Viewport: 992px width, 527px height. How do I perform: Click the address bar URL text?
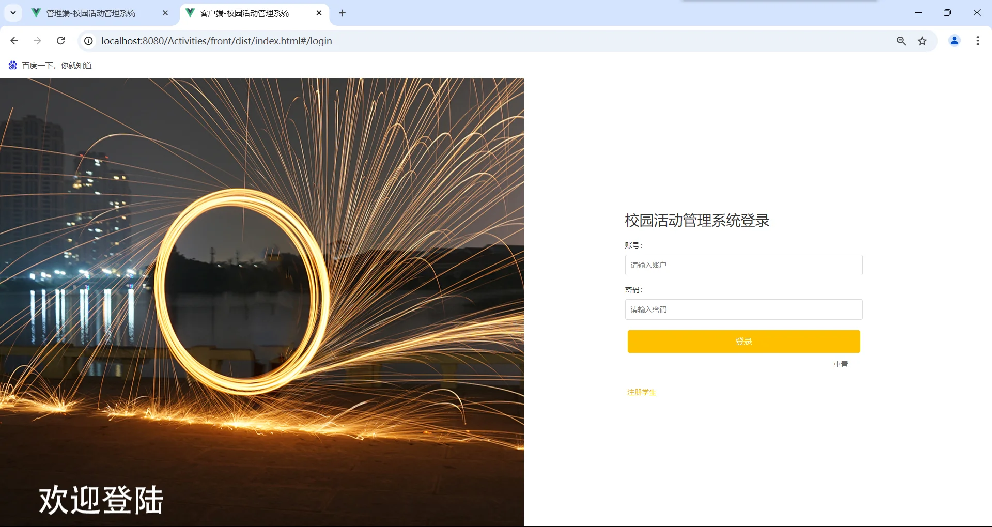point(216,41)
